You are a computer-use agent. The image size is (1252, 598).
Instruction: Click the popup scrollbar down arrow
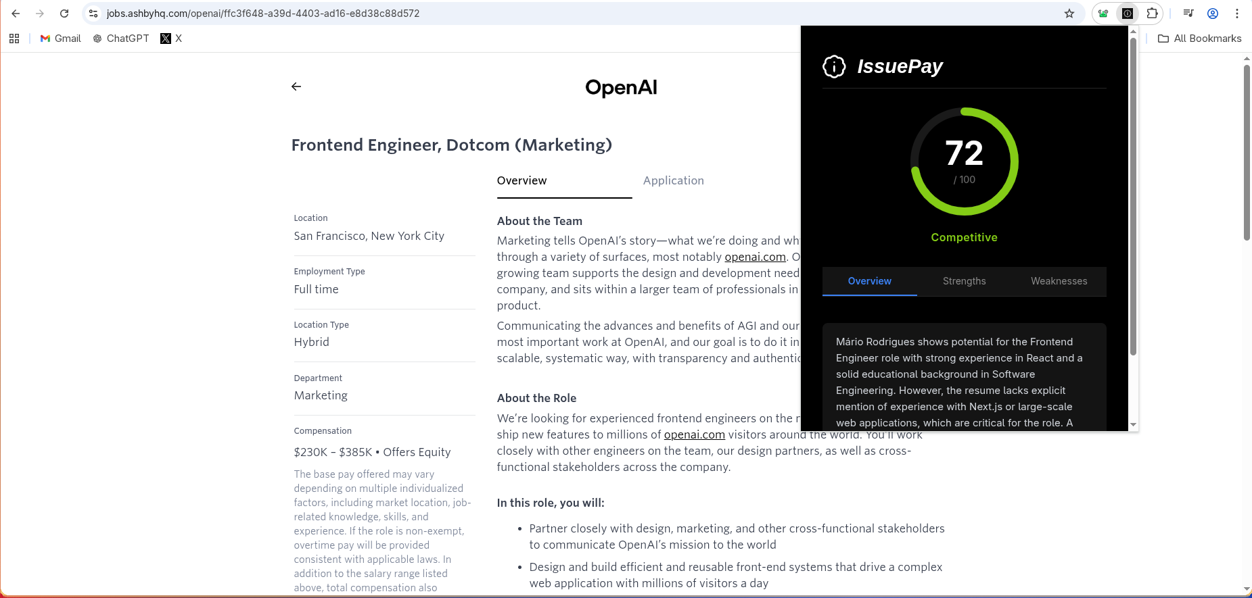1133,425
